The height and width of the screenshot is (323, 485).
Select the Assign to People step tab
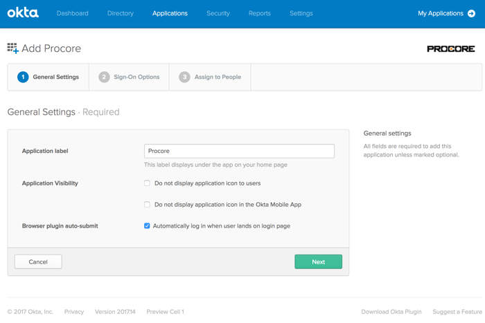click(x=210, y=77)
